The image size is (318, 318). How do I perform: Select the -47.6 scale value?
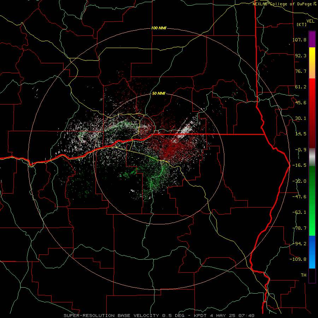pos(299,197)
